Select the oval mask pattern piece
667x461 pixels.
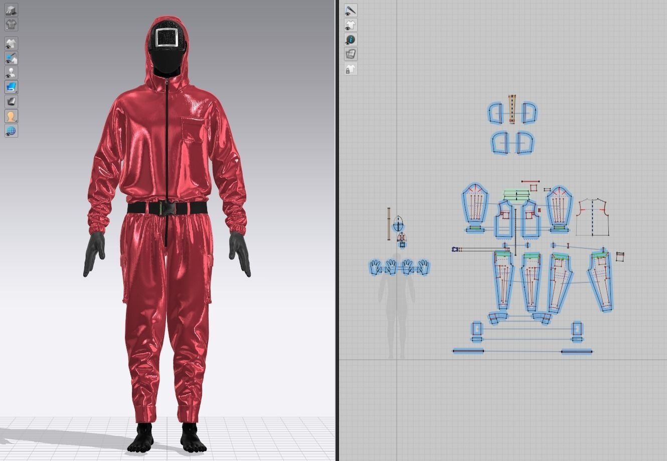point(399,223)
